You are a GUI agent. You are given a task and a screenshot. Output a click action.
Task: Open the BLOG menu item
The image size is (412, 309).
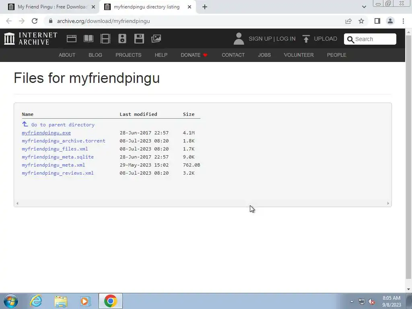click(x=95, y=55)
